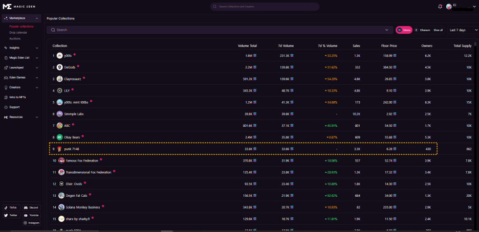Expand the Insights sidebar section

[x=37, y=48]
